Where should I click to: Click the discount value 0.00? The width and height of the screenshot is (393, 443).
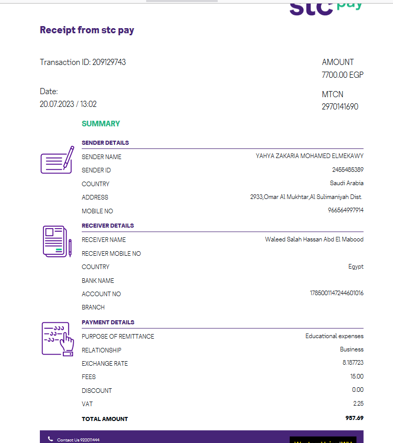(358, 390)
